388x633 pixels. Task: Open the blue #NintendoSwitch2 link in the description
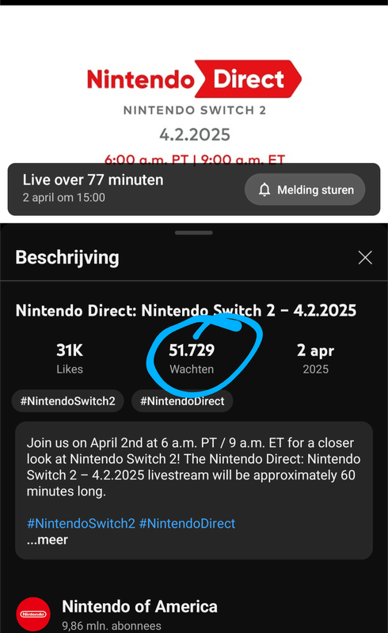point(81,524)
